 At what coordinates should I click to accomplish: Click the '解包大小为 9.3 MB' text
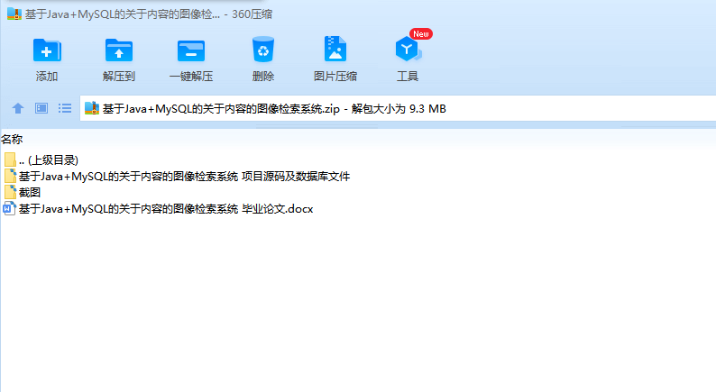(399, 109)
